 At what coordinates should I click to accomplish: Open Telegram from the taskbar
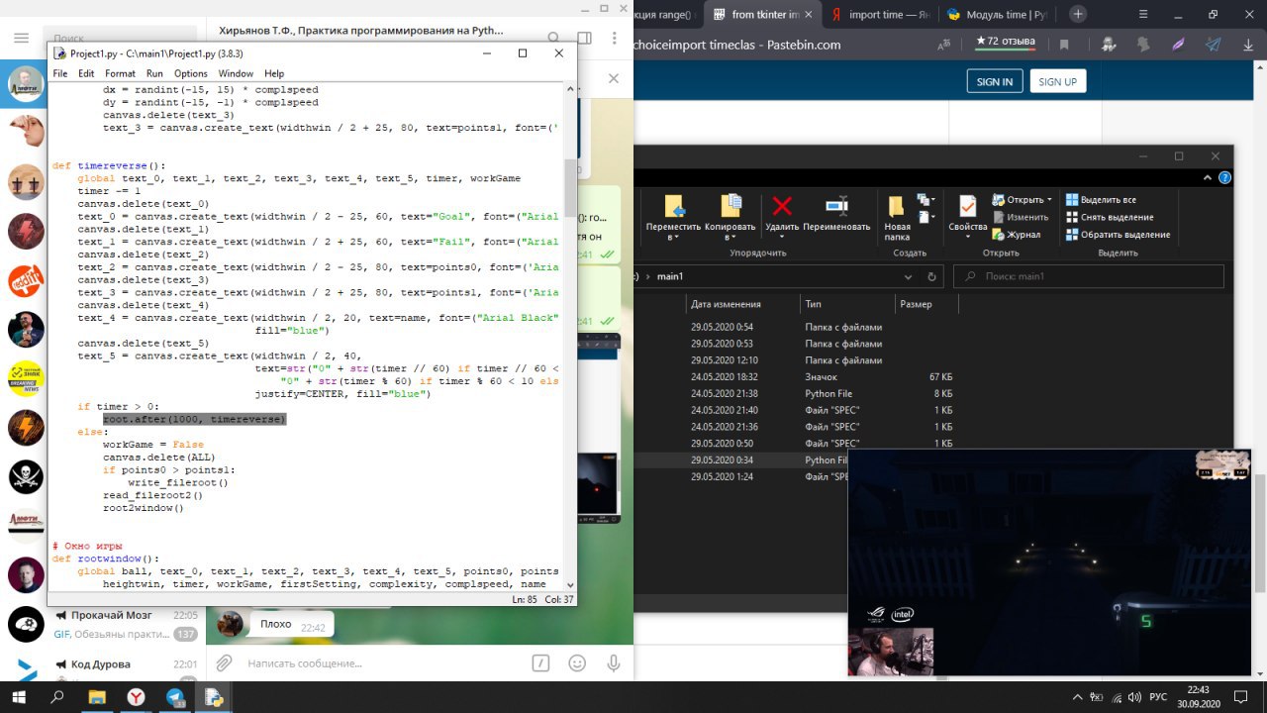(x=175, y=697)
